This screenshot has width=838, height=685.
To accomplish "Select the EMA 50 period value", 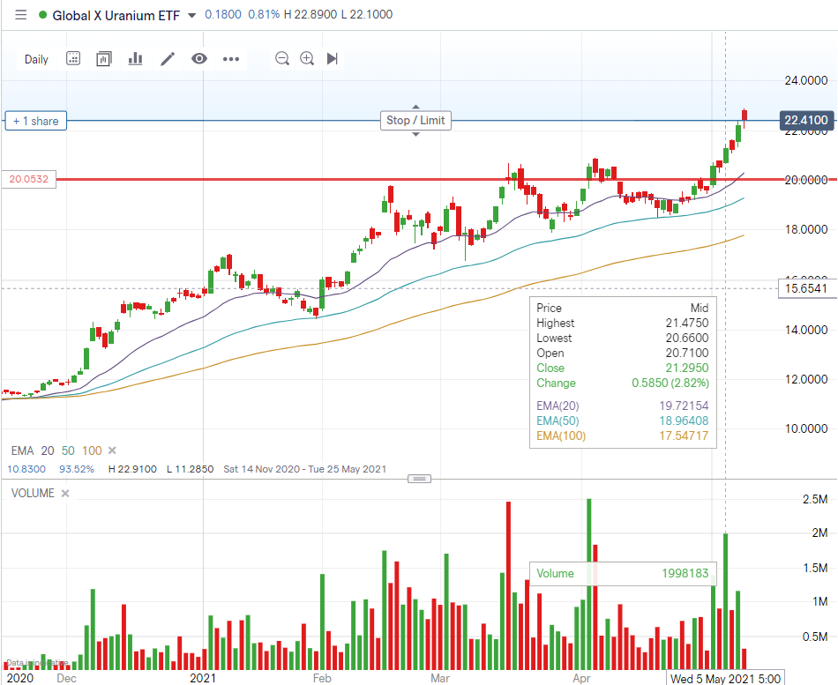I will click(68, 450).
